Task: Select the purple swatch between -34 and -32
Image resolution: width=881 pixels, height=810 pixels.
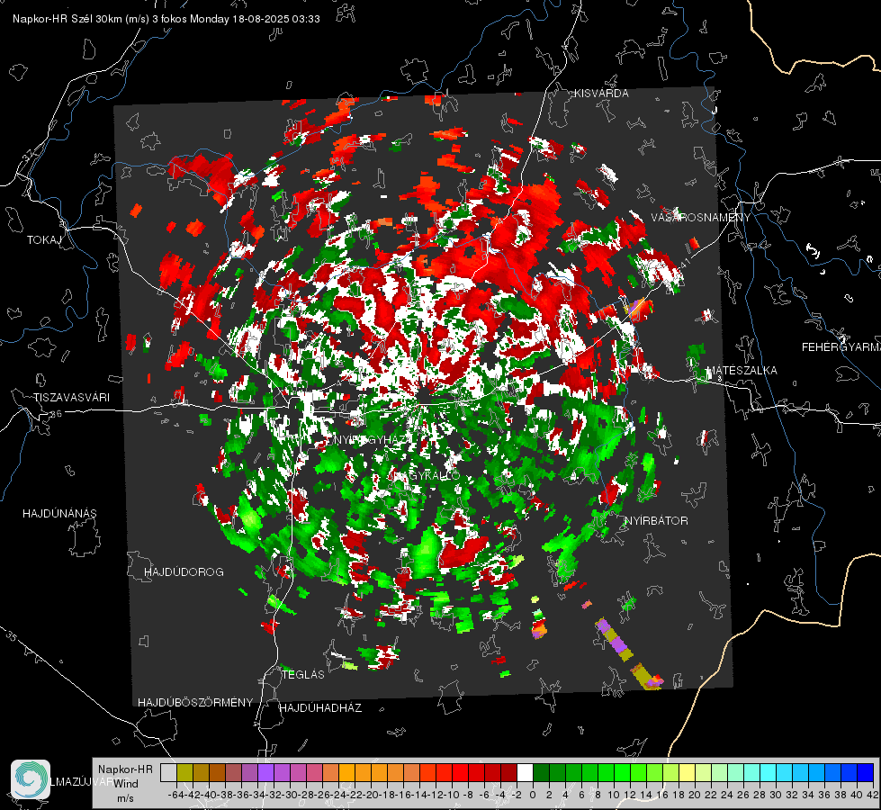Action: point(265,772)
